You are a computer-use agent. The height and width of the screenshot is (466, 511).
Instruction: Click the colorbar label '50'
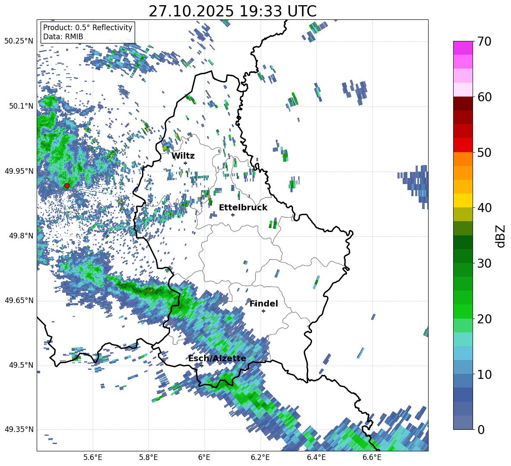click(484, 152)
